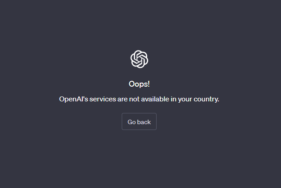
Task: Click the outlined Go back button border
Action: click(x=139, y=121)
